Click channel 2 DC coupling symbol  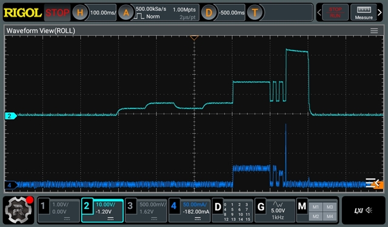point(110,219)
